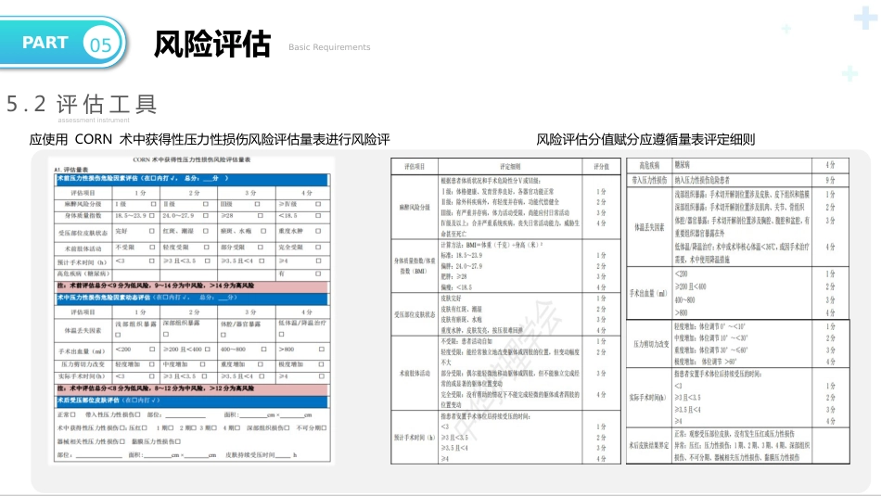The image size is (881, 496).
Task: Click the sentence starting 应使用 CORN 术中获得性
Action: point(210,139)
